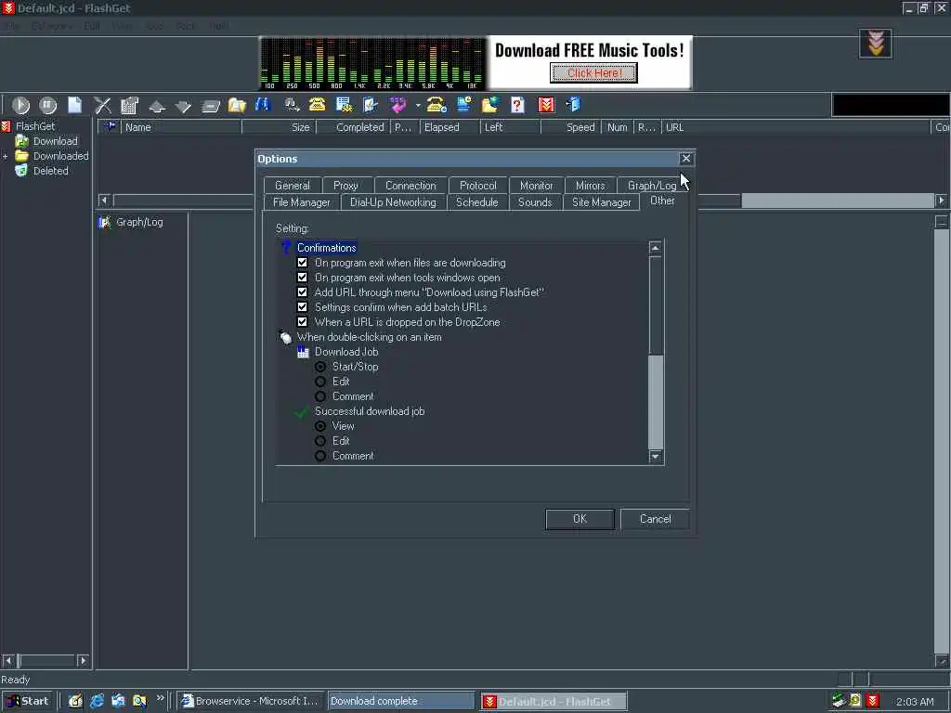
Task: Click Cancel in Options dialog
Action: (655, 519)
